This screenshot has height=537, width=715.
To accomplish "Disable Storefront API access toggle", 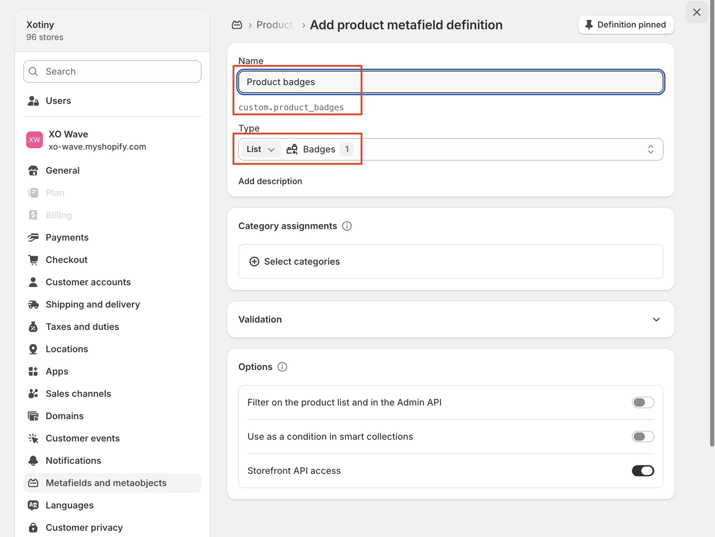I will (643, 471).
